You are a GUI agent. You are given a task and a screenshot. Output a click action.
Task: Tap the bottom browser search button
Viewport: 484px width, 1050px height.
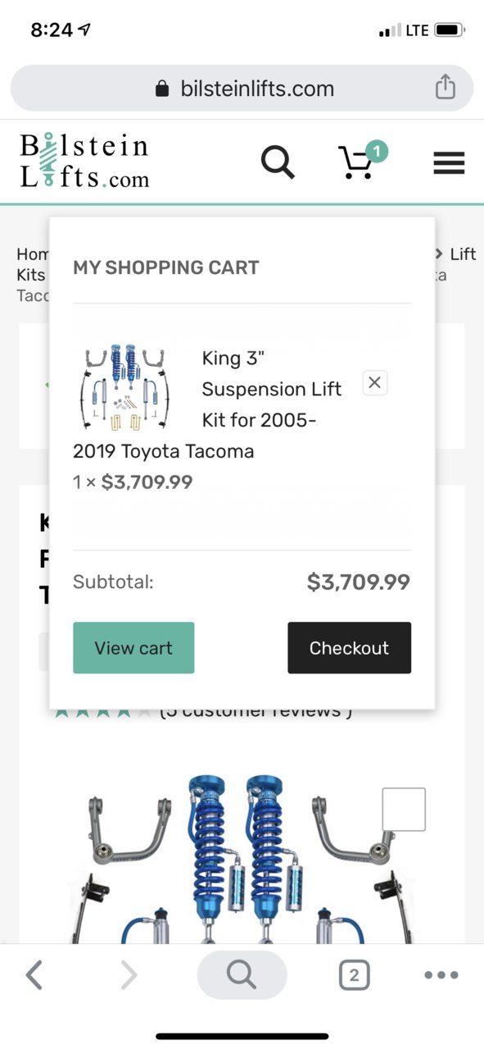click(x=242, y=975)
